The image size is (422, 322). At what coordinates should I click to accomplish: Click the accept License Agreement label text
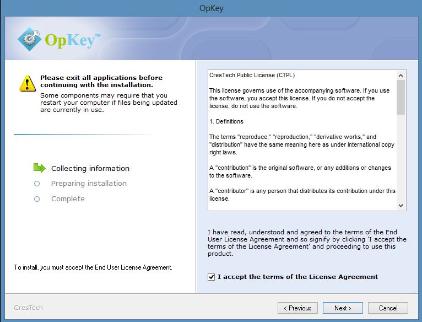click(297, 277)
